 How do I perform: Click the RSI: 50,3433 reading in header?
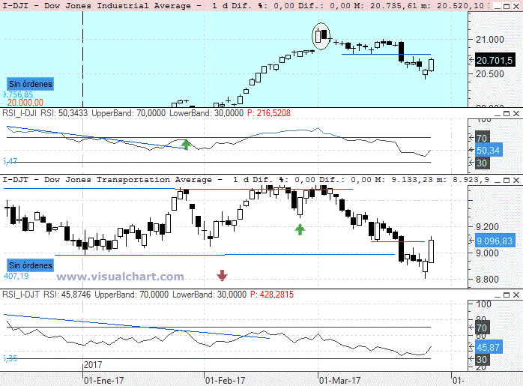click(x=64, y=113)
